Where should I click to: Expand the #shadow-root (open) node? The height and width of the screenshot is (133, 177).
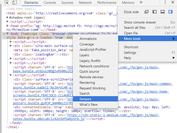click(x=7, y=17)
